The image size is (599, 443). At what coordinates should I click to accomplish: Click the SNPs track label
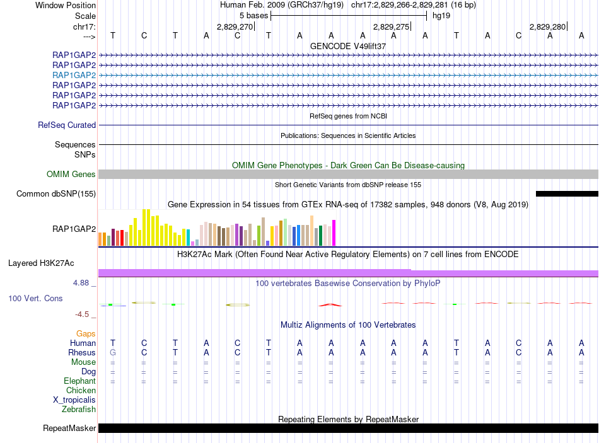pos(85,154)
